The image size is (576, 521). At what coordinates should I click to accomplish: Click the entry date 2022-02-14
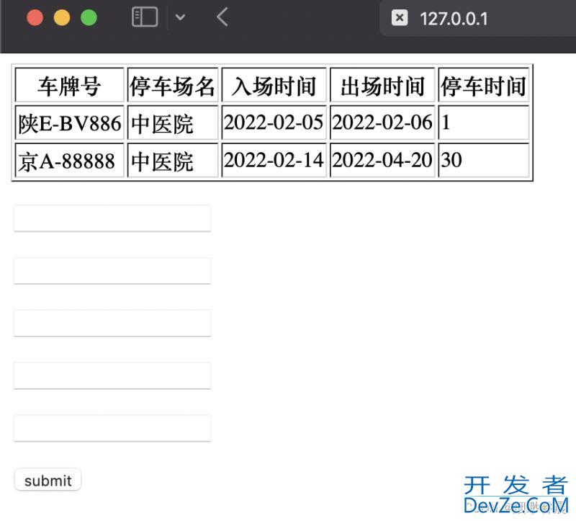click(x=274, y=160)
